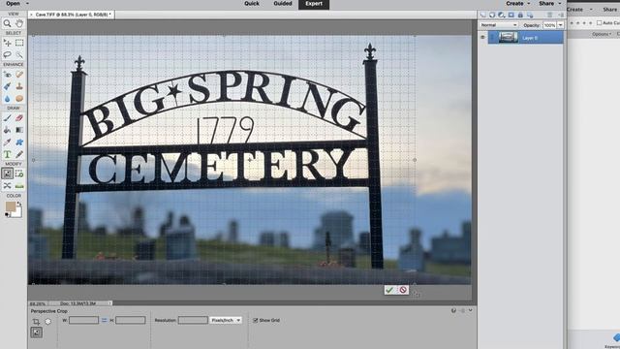Screen dimensions: 620x349
Task: Select the Paint Bucket tool
Action: tap(7, 130)
